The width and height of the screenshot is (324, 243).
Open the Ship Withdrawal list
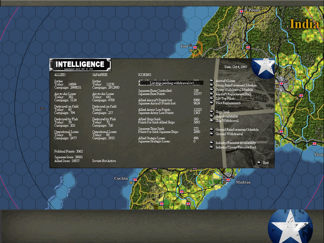coord(227,121)
